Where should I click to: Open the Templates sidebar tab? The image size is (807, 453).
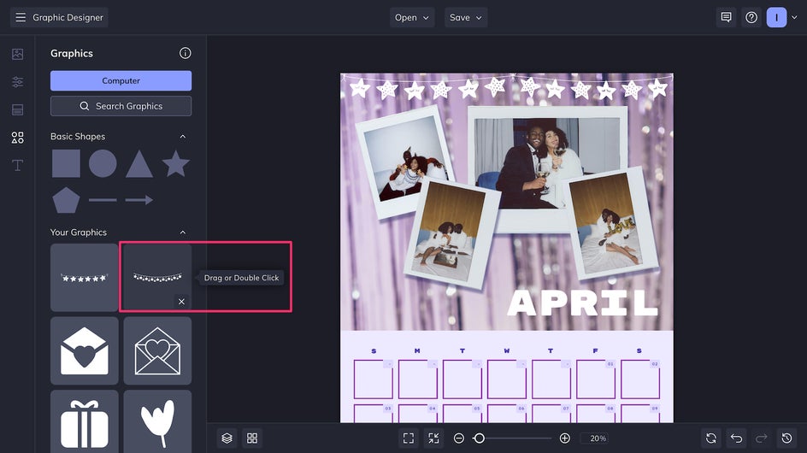click(x=17, y=109)
